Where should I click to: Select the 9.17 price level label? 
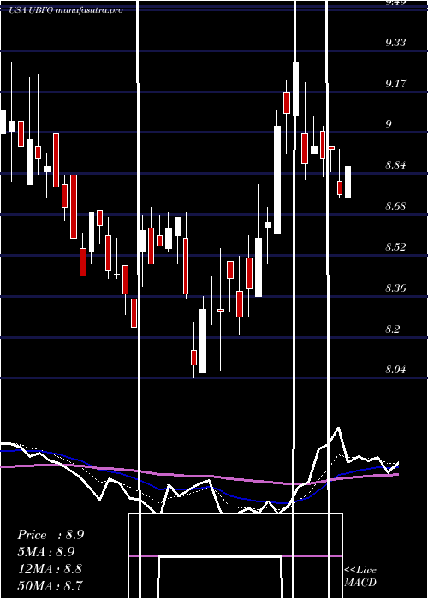[395, 83]
